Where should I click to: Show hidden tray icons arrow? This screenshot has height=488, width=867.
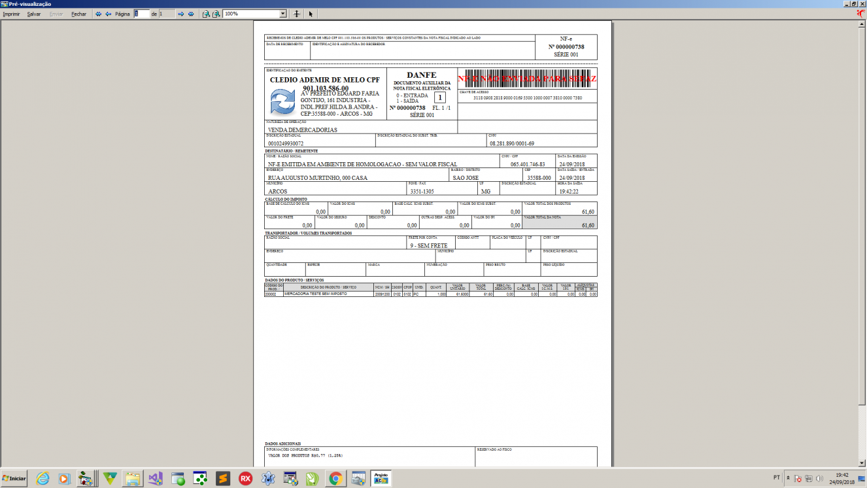[x=789, y=478]
